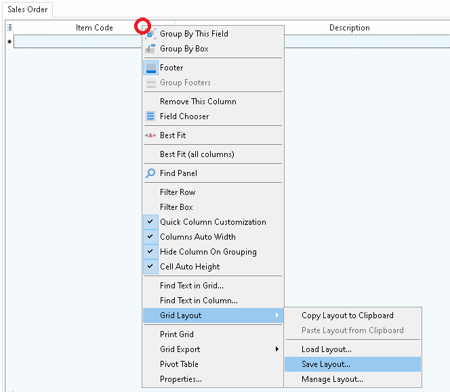Click the new row asterisk indicator
The image size is (450, 392).
(x=9, y=42)
